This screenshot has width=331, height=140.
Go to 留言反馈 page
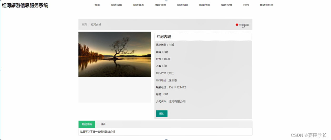coord(226,5)
